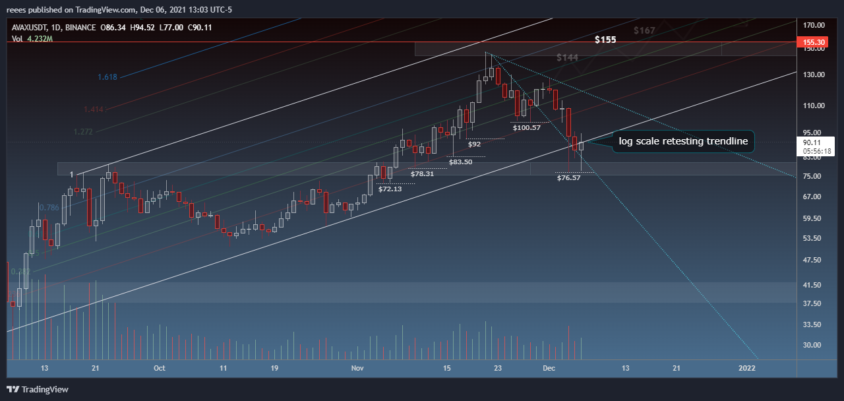The height and width of the screenshot is (401, 844).
Task: Click 110.00 on the price axis
Action: [x=815, y=106]
